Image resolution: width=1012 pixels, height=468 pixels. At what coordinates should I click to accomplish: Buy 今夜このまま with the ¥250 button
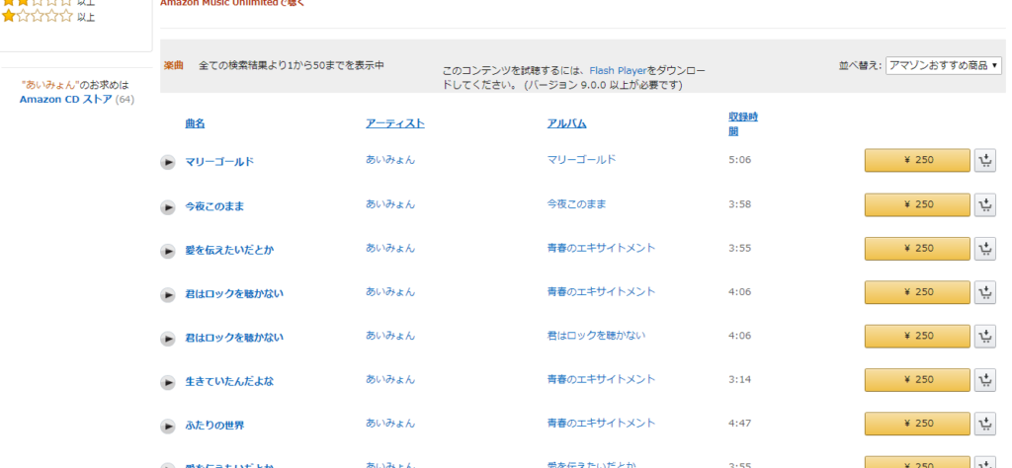click(917, 204)
